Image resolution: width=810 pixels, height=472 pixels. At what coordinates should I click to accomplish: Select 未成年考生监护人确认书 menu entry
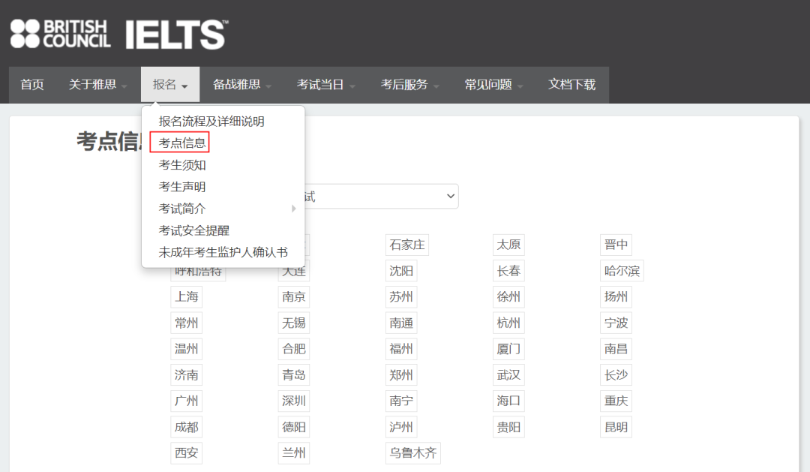(x=223, y=252)
